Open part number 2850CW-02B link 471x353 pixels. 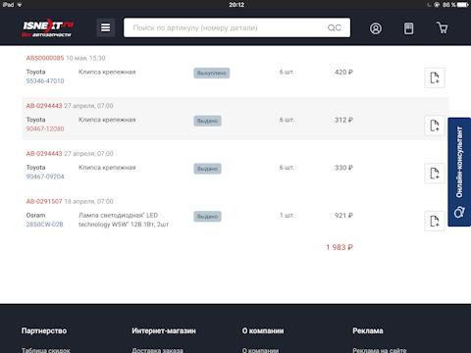(x=45, y=225)
